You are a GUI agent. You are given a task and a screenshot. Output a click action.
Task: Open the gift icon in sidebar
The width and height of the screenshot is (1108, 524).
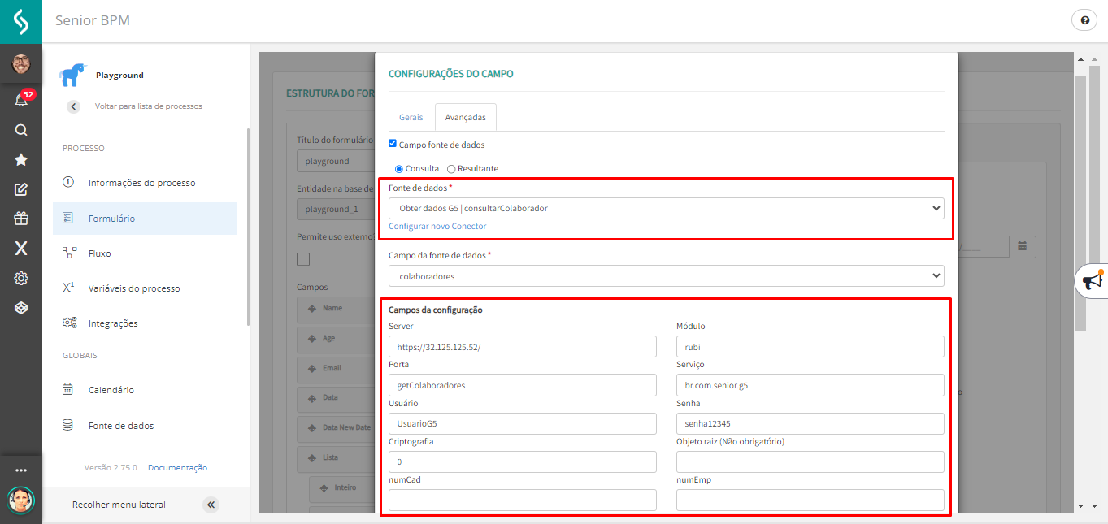(x=21, y=219)
